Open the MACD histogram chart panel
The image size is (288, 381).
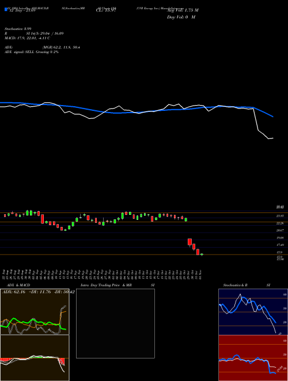35,358
